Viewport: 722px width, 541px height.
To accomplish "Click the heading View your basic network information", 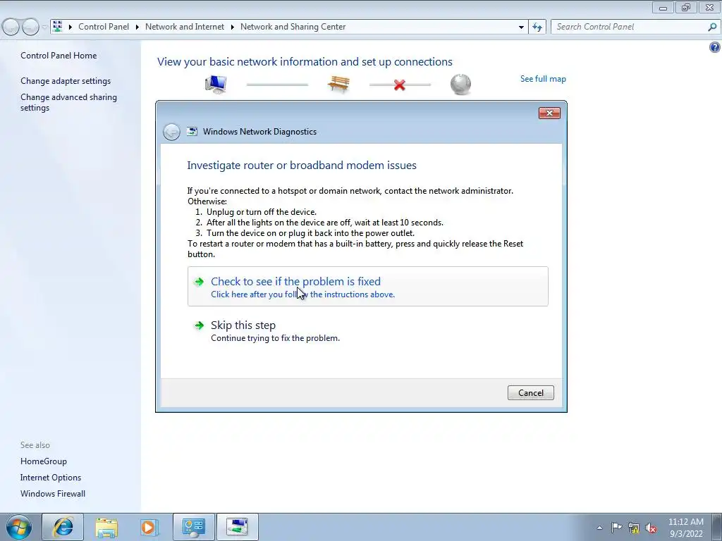I will coord(305,62).
